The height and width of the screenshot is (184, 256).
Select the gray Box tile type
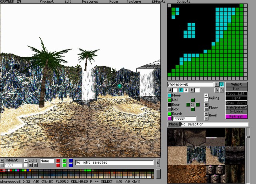pyautogui.click(x=170, y=109)
